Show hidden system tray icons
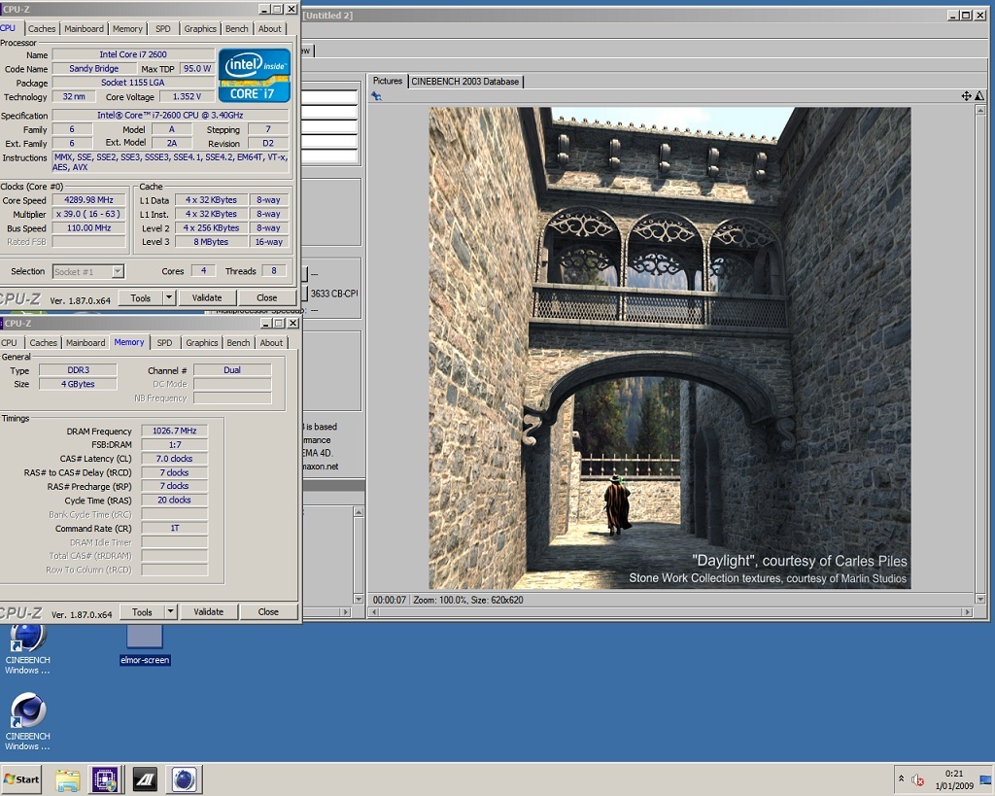The image size is (995, 796). 901,779
